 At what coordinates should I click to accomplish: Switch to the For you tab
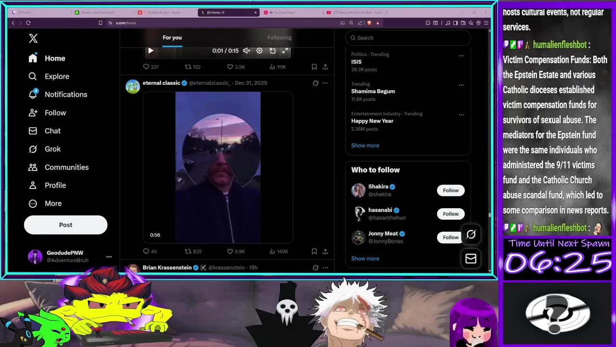point(172,38)
